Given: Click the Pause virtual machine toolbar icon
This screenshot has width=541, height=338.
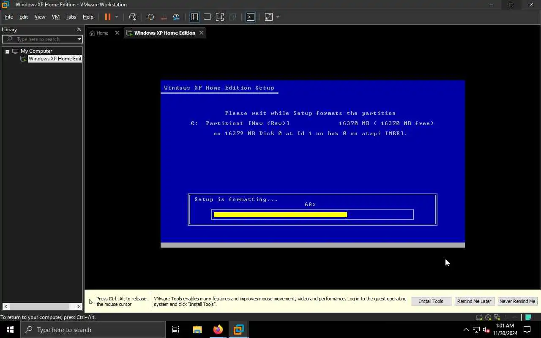Looking at the screenshot, I should [x=107, y=17].
